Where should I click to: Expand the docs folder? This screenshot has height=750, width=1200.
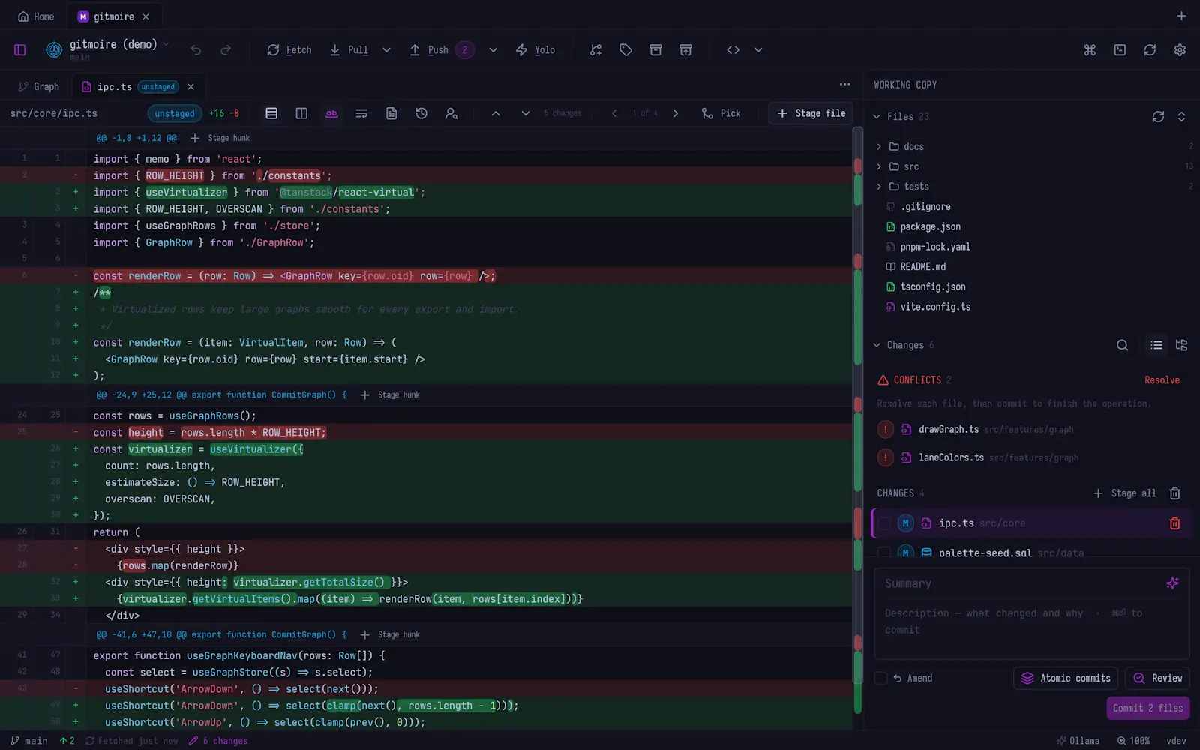pyautogui.click(x=879, y=147)
